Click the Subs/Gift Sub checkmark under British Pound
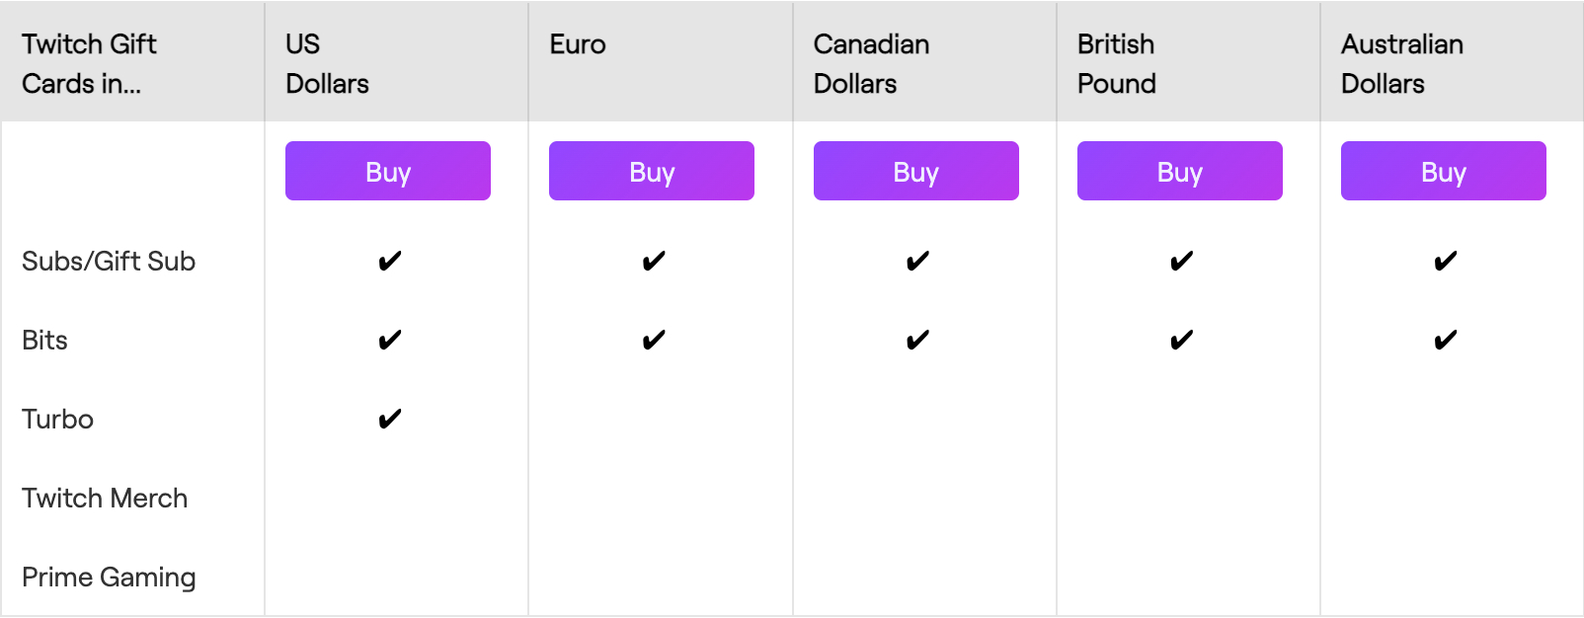1584x618 pixels. (1182, 262)
